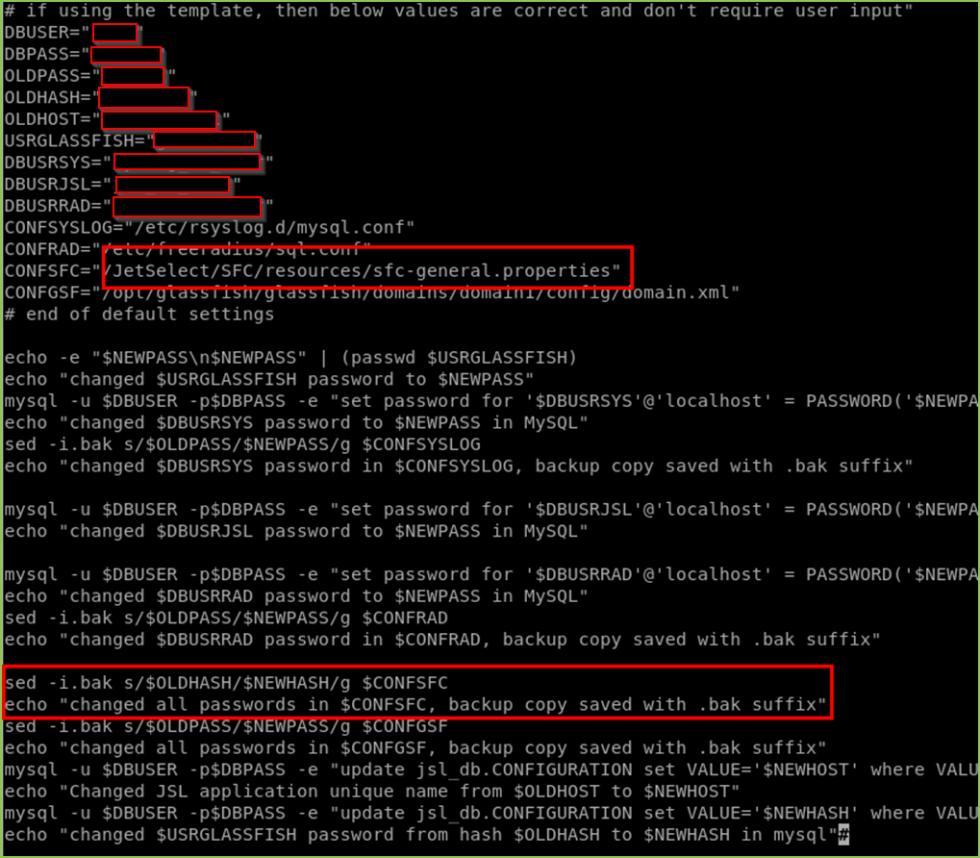
Task: Click the 'Changed JSL application unique name' echo line
Action: [x=372, y=792]
